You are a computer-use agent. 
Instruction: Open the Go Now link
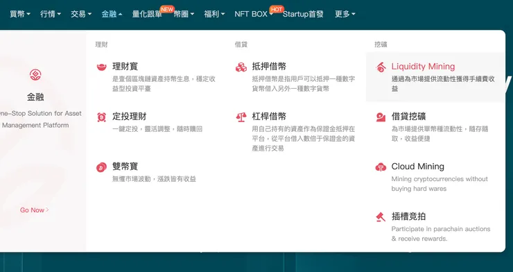(x=35, y=210)
